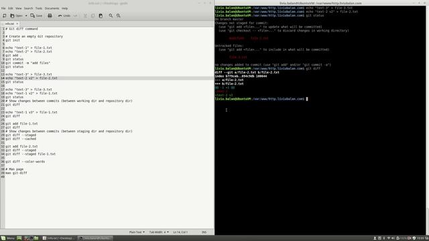Open the Tools menu in gedit
This screenshot has width=429, height=241.
click(x=39, y=8)
